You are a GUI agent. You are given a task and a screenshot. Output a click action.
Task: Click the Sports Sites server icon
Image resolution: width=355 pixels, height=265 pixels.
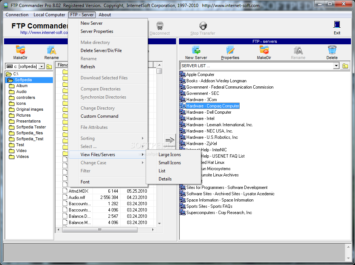click(182, 206)
